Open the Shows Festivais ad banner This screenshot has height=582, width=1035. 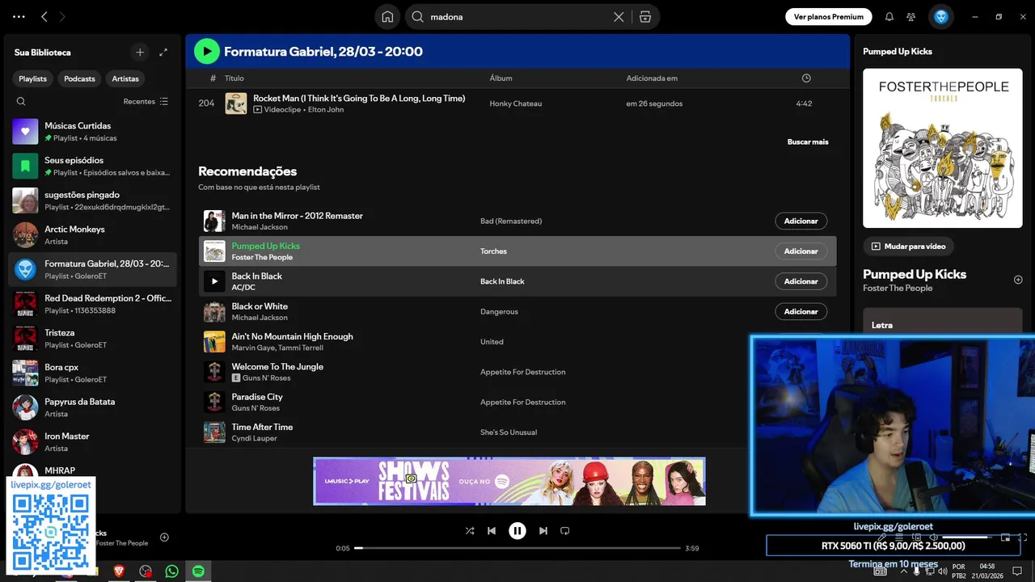coord(509,481)
